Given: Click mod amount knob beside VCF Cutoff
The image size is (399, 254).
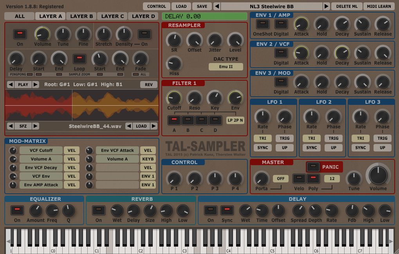Looking at the screenshot, I should point(13,150).
